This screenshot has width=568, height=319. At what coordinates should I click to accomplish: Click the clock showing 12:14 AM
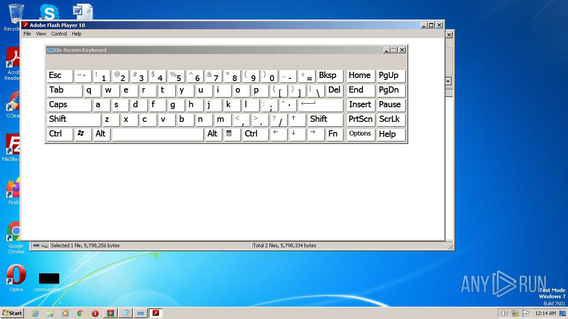tap(545, 313)
